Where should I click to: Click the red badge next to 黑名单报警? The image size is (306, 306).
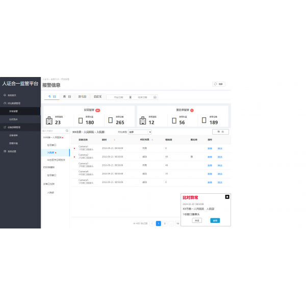(x=192, y=110)
